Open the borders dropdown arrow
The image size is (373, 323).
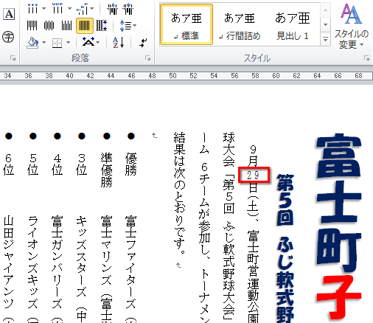69,43
